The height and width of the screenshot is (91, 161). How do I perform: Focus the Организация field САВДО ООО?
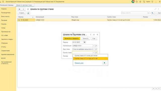[x=83, y=46]
